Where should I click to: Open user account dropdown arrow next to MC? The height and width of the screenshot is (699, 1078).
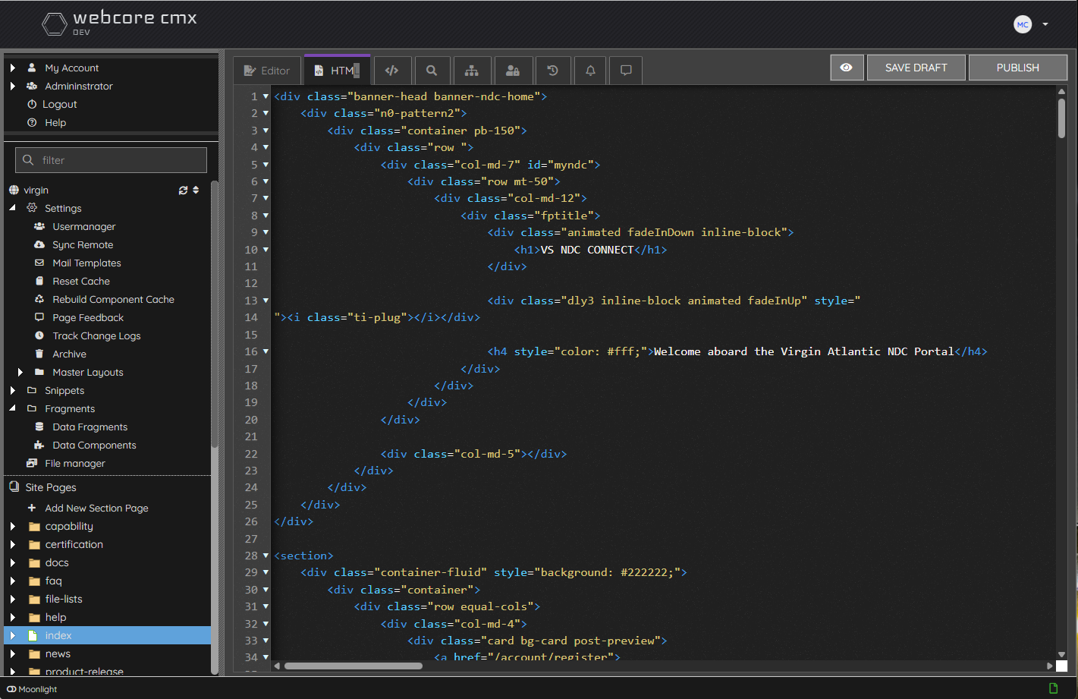tap(1045, 24)
